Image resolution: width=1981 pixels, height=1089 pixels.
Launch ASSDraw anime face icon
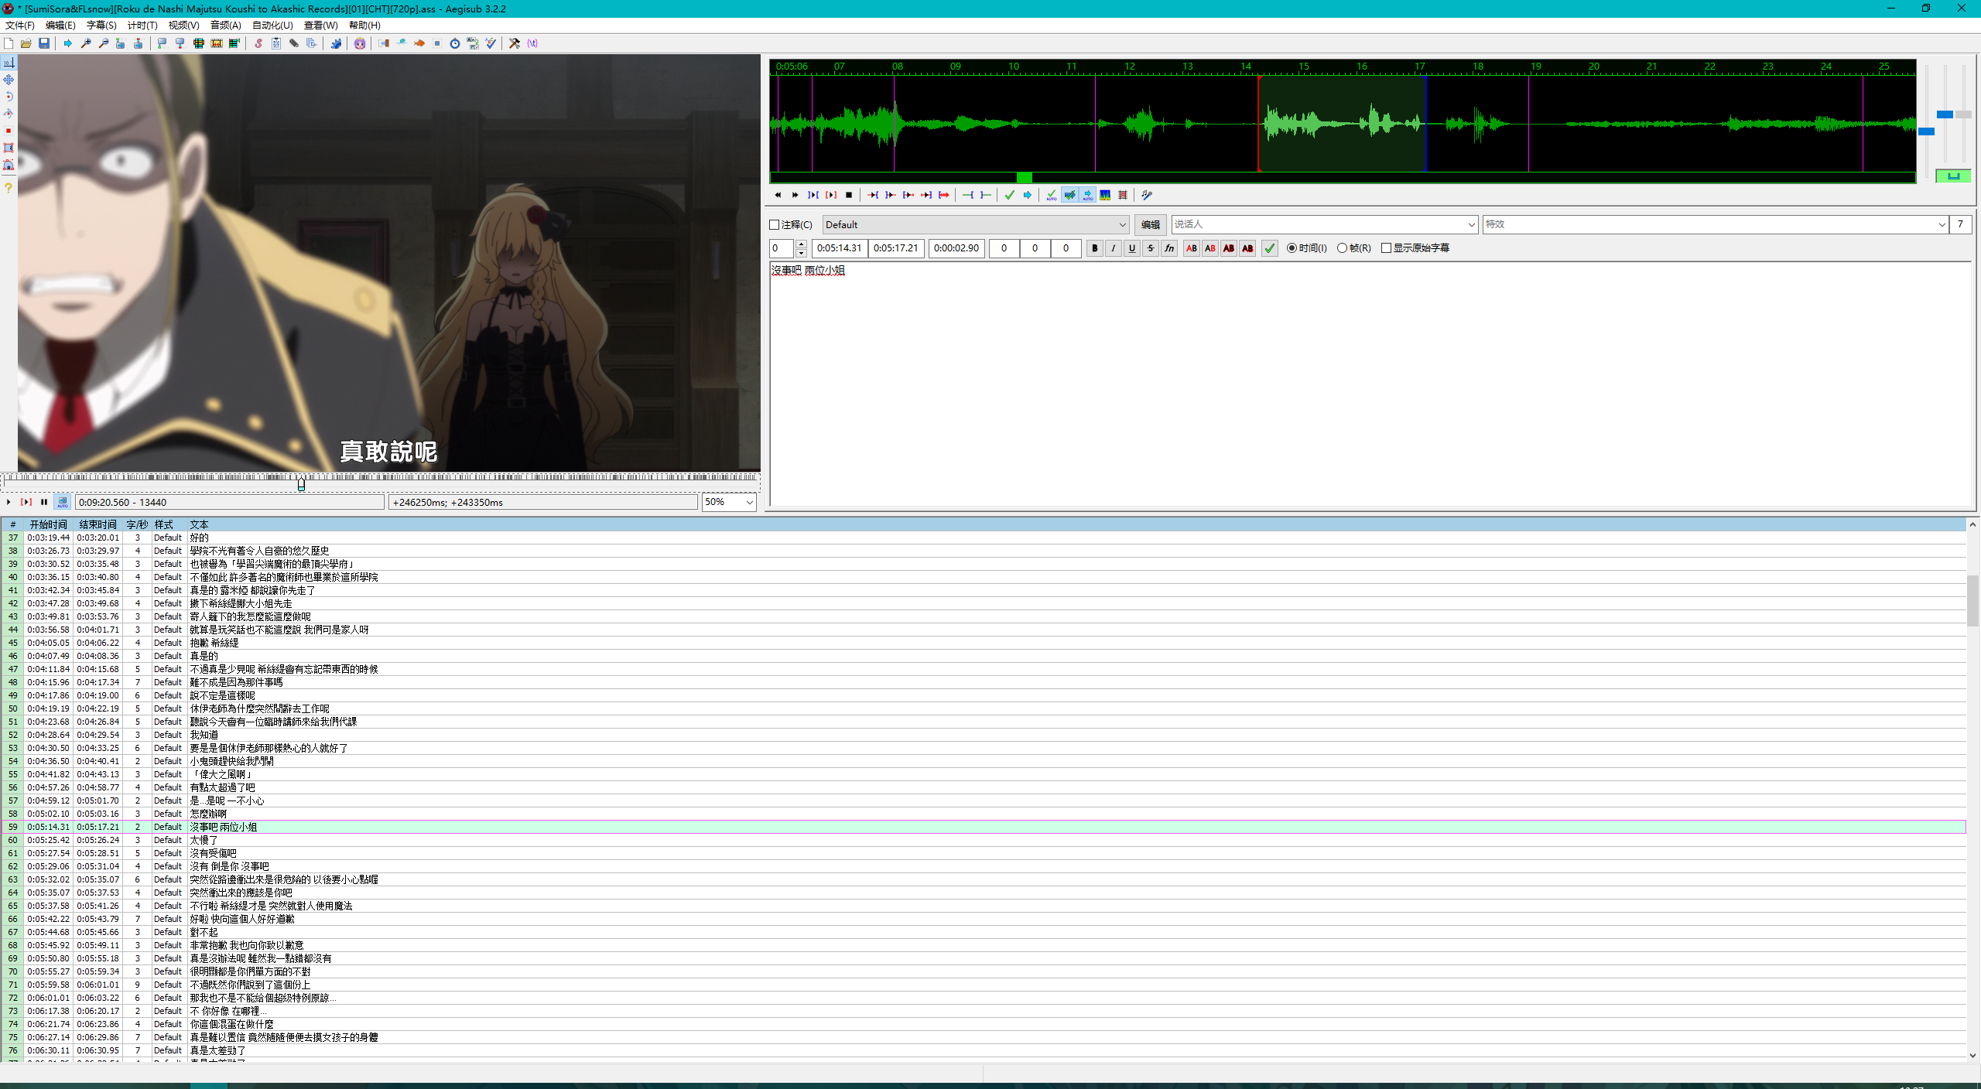[360, 43]
